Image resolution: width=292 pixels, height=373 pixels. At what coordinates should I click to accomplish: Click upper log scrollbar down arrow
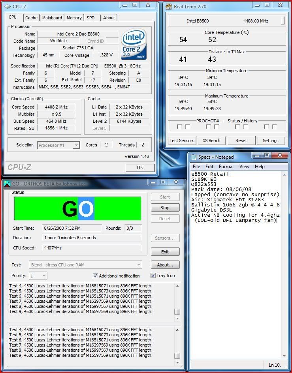(x=177, y=319)
